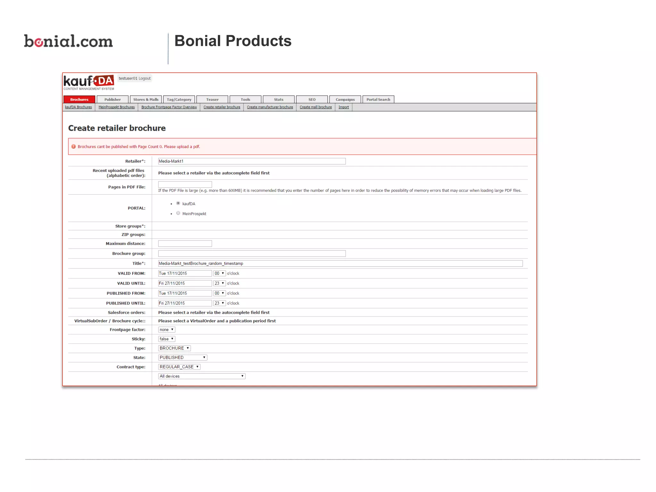The height and width of the screenshot is (492, 656).
Task: Click the testuser01 username text
Action: [128, 78]
